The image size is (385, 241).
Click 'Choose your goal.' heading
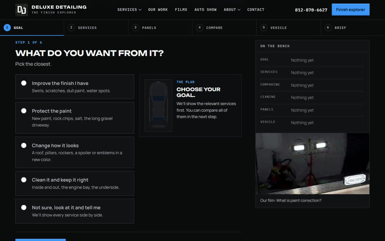coord(198,92)
